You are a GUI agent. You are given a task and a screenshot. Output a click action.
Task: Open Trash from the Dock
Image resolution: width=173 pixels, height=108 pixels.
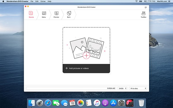(141, 103)
